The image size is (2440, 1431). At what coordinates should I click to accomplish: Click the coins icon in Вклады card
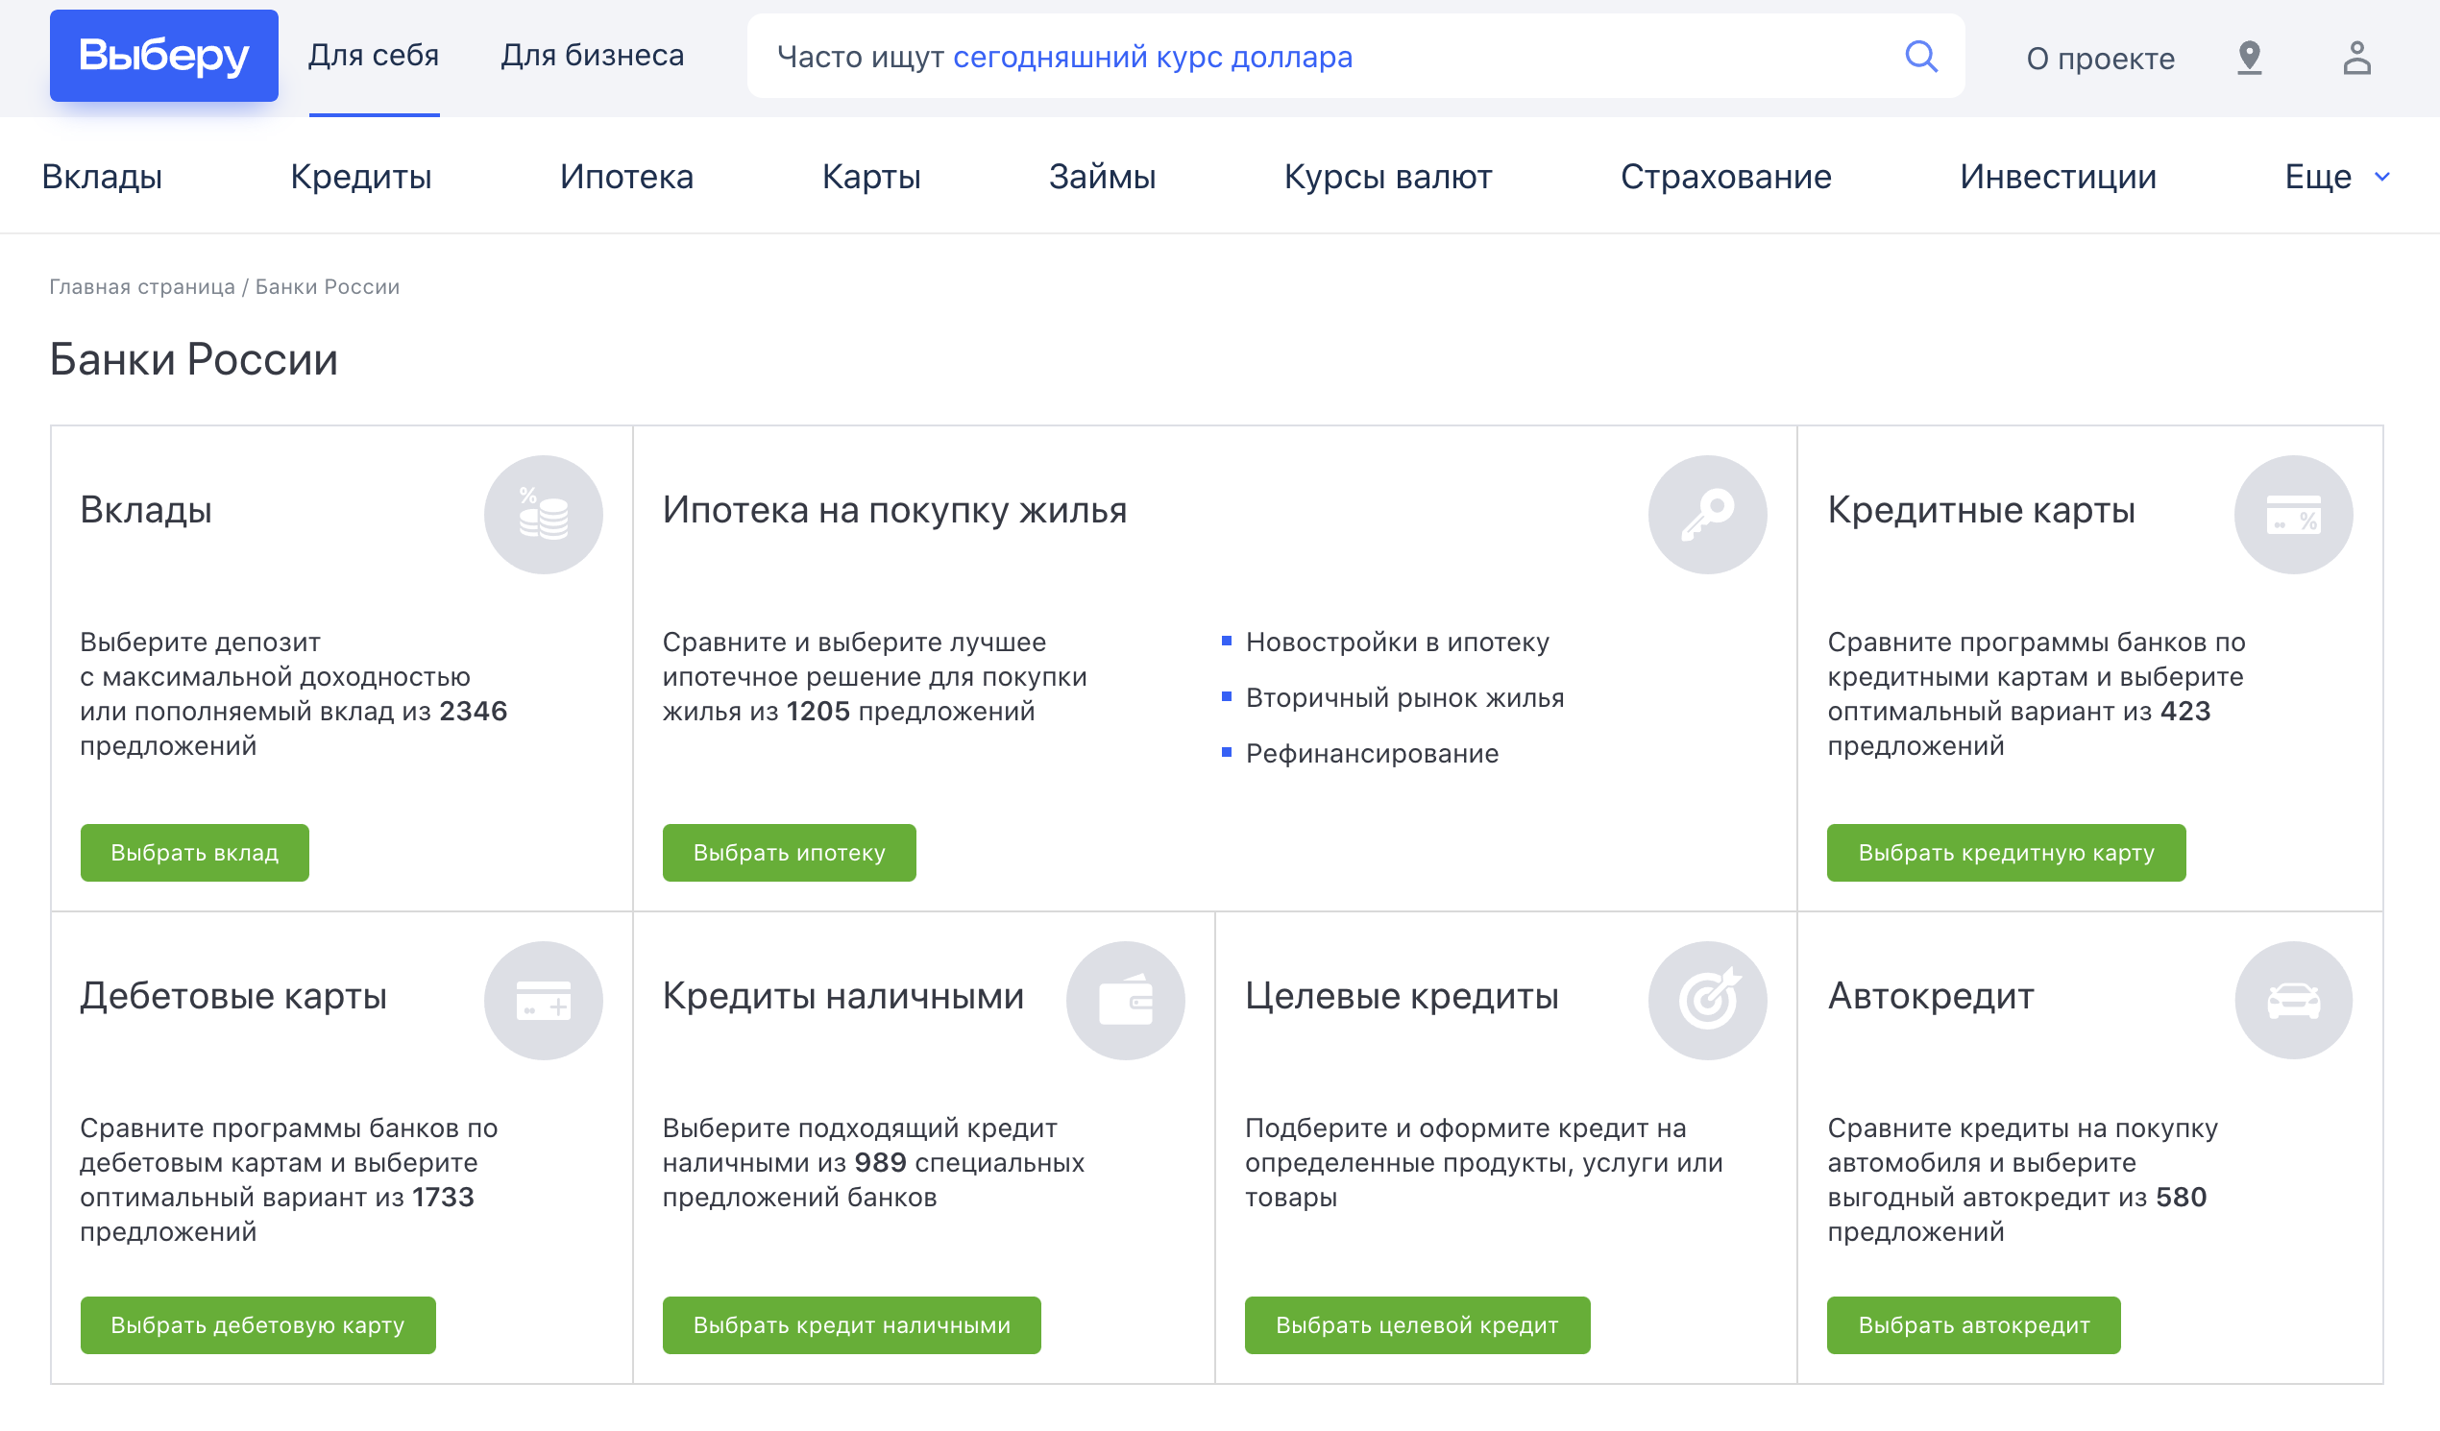[543, 514]
